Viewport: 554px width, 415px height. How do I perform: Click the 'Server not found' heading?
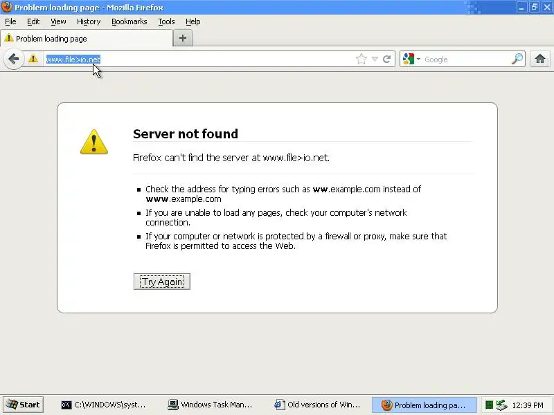(186, 133)
